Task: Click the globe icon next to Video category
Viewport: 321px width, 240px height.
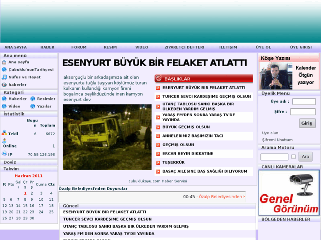Action: 4,107
